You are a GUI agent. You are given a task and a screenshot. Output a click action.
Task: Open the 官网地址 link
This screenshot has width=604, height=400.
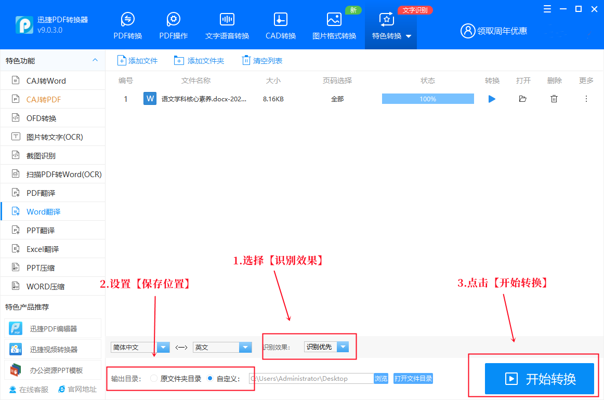77,389
